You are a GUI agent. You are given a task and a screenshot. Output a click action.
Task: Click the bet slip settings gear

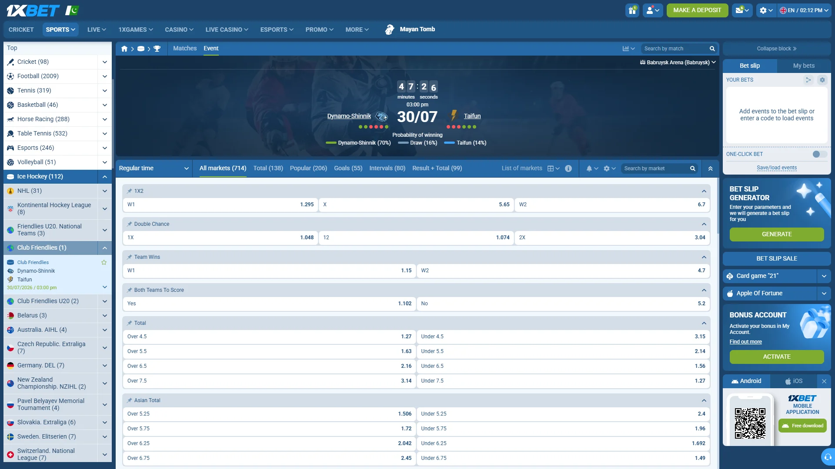(x=822, y=80)
